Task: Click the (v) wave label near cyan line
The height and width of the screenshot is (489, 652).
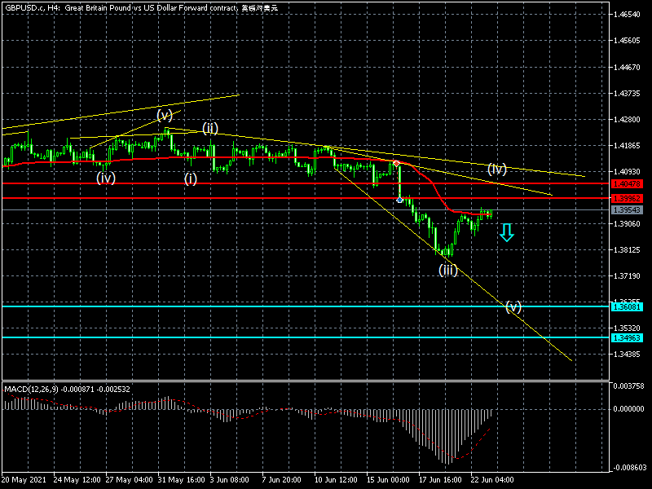Action: point(513,306)
